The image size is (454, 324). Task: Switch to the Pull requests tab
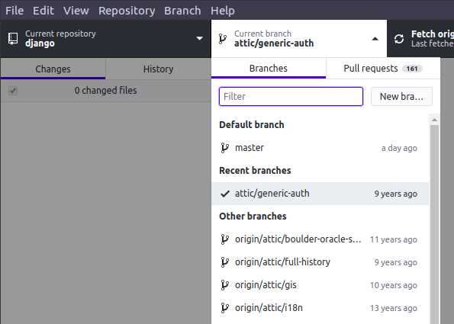point(383,69)
